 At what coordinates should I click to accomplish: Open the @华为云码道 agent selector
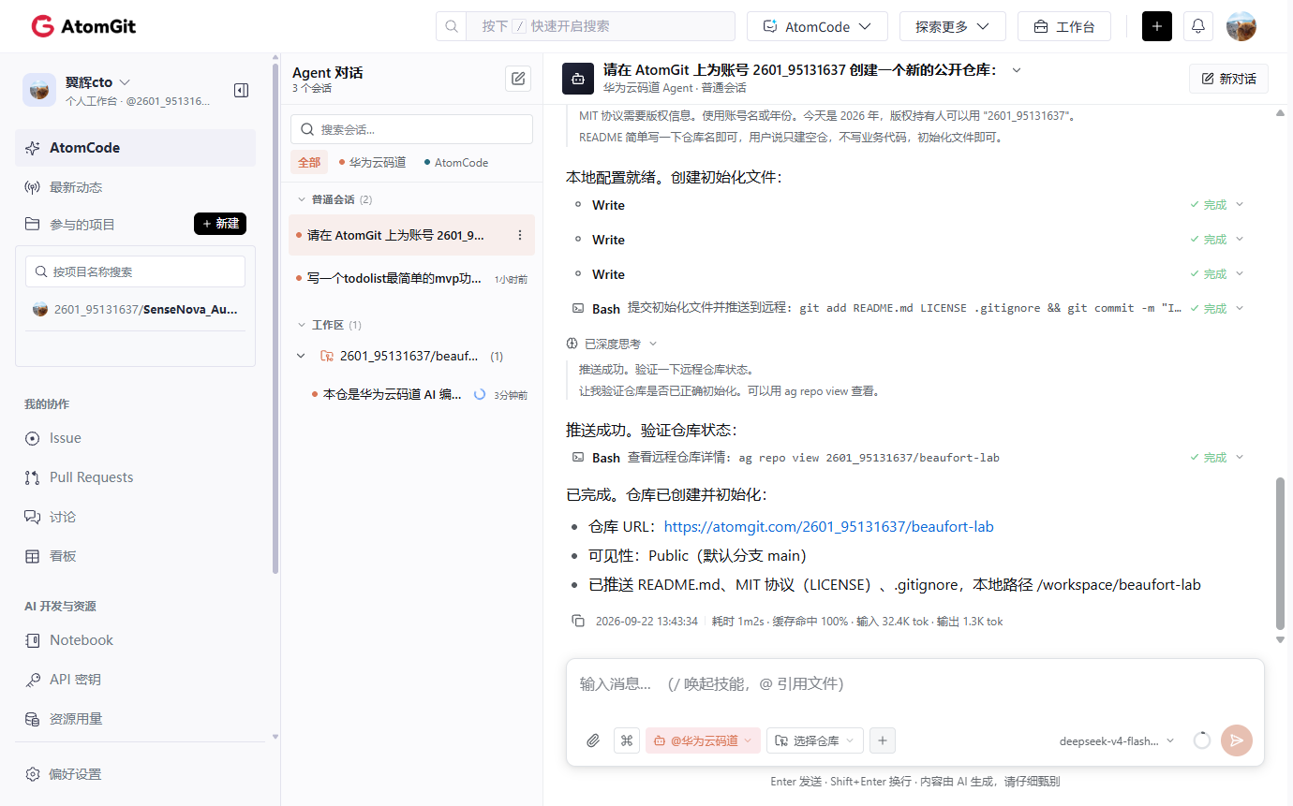coord(703,740)
